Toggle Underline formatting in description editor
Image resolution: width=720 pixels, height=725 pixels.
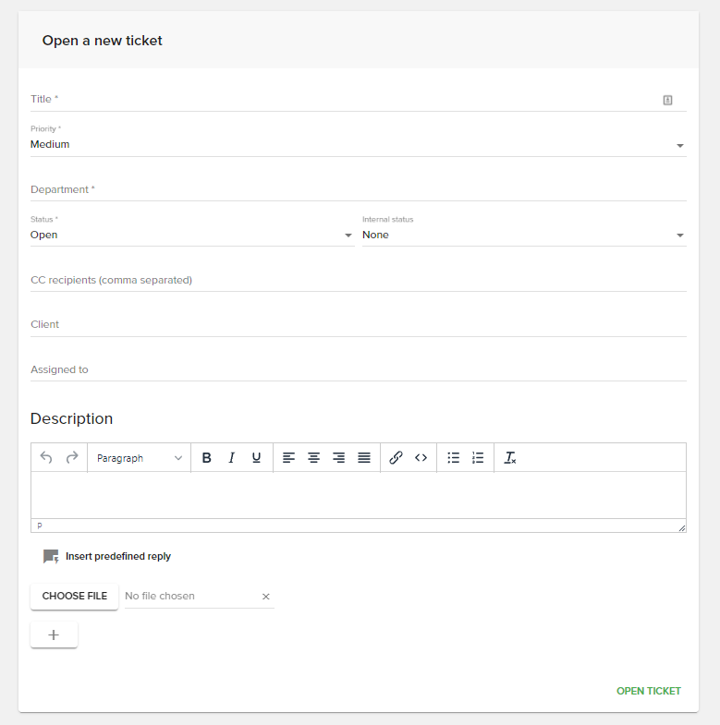(256, 458)
